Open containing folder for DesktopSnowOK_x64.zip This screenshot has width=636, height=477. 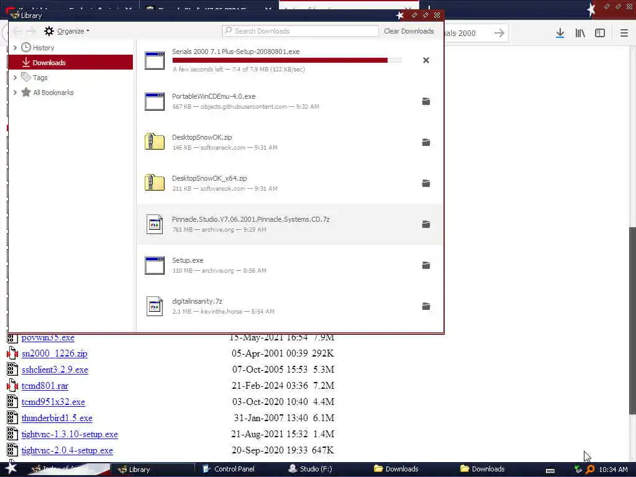point(426,183)
